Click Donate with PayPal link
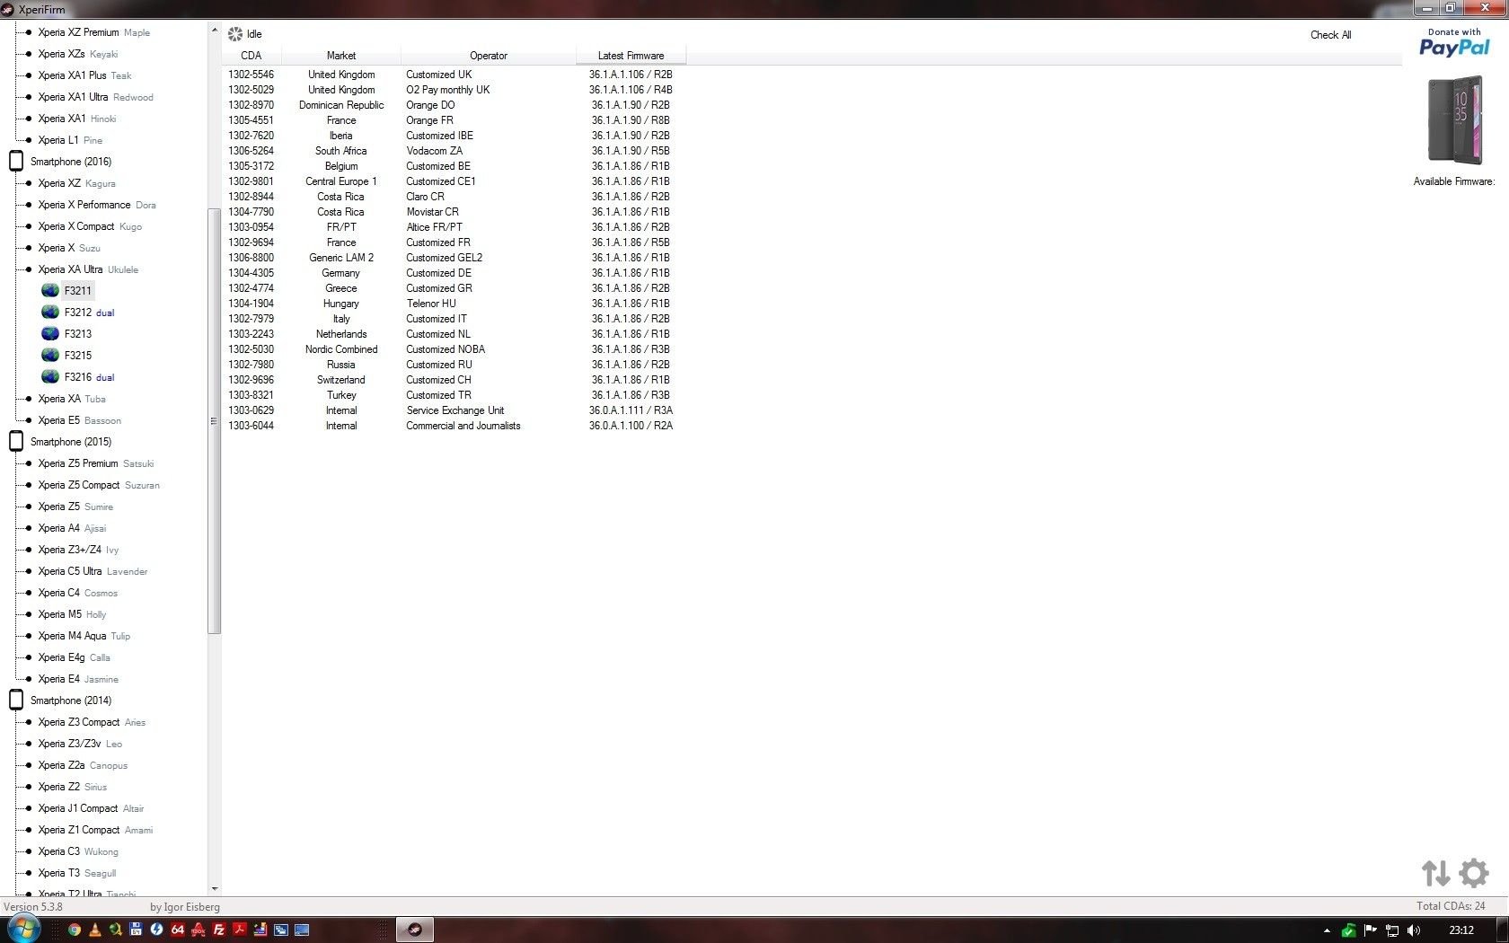Viewport: 1509px width, 943px height. (1454, 43)
